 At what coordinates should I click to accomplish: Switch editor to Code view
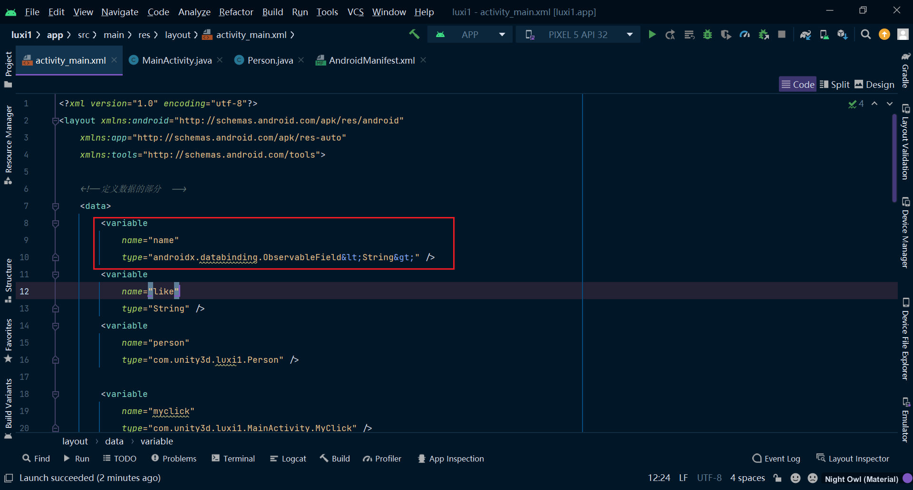(798, 85)
